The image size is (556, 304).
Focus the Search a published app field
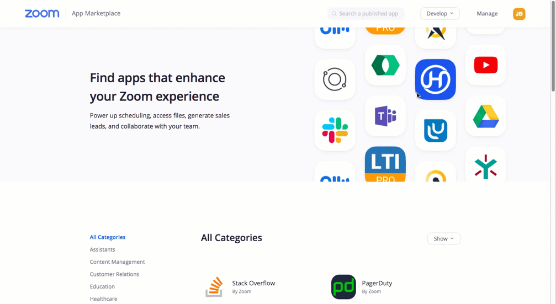pyautogui.click(x=366, y=13)
